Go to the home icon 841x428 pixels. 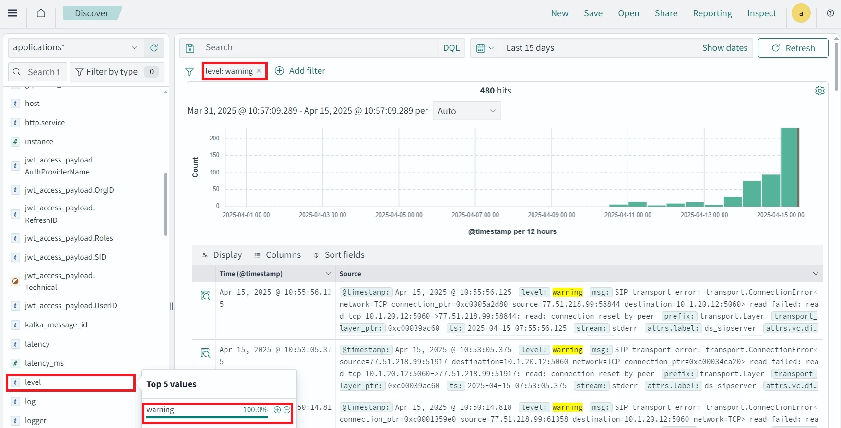[x=41, y=13]
